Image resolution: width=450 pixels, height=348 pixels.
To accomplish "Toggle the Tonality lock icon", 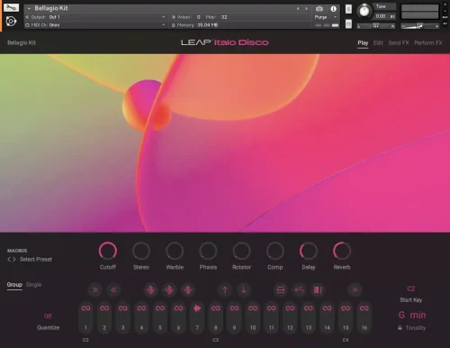I will [400, 328].
